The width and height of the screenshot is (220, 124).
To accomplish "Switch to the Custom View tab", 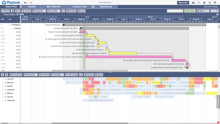I will [80, 7].
